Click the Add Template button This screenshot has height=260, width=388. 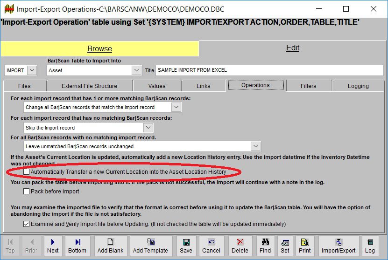click(151, 246)
